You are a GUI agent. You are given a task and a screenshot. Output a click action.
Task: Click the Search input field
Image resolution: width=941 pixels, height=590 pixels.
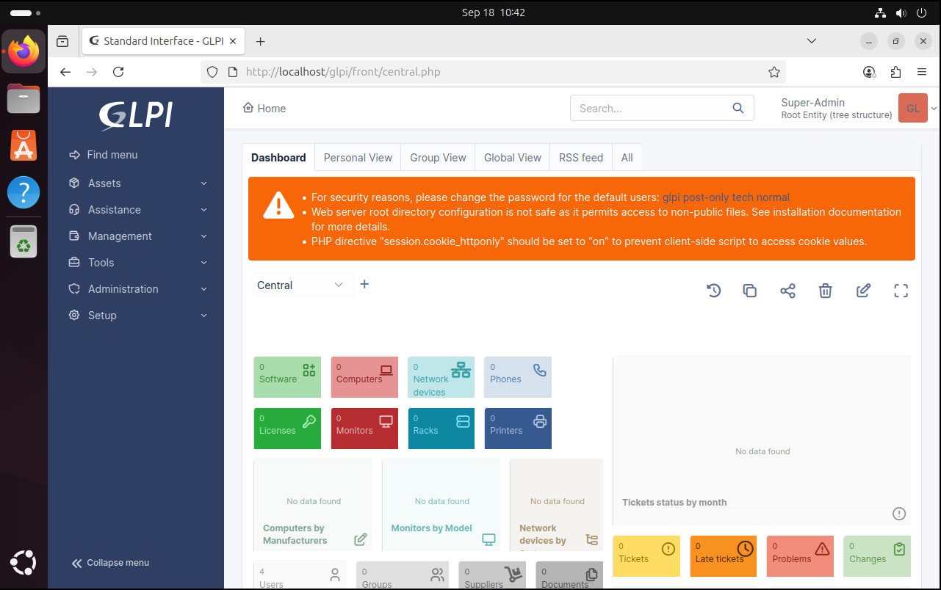pyautogui.click(x=650, y=108)
